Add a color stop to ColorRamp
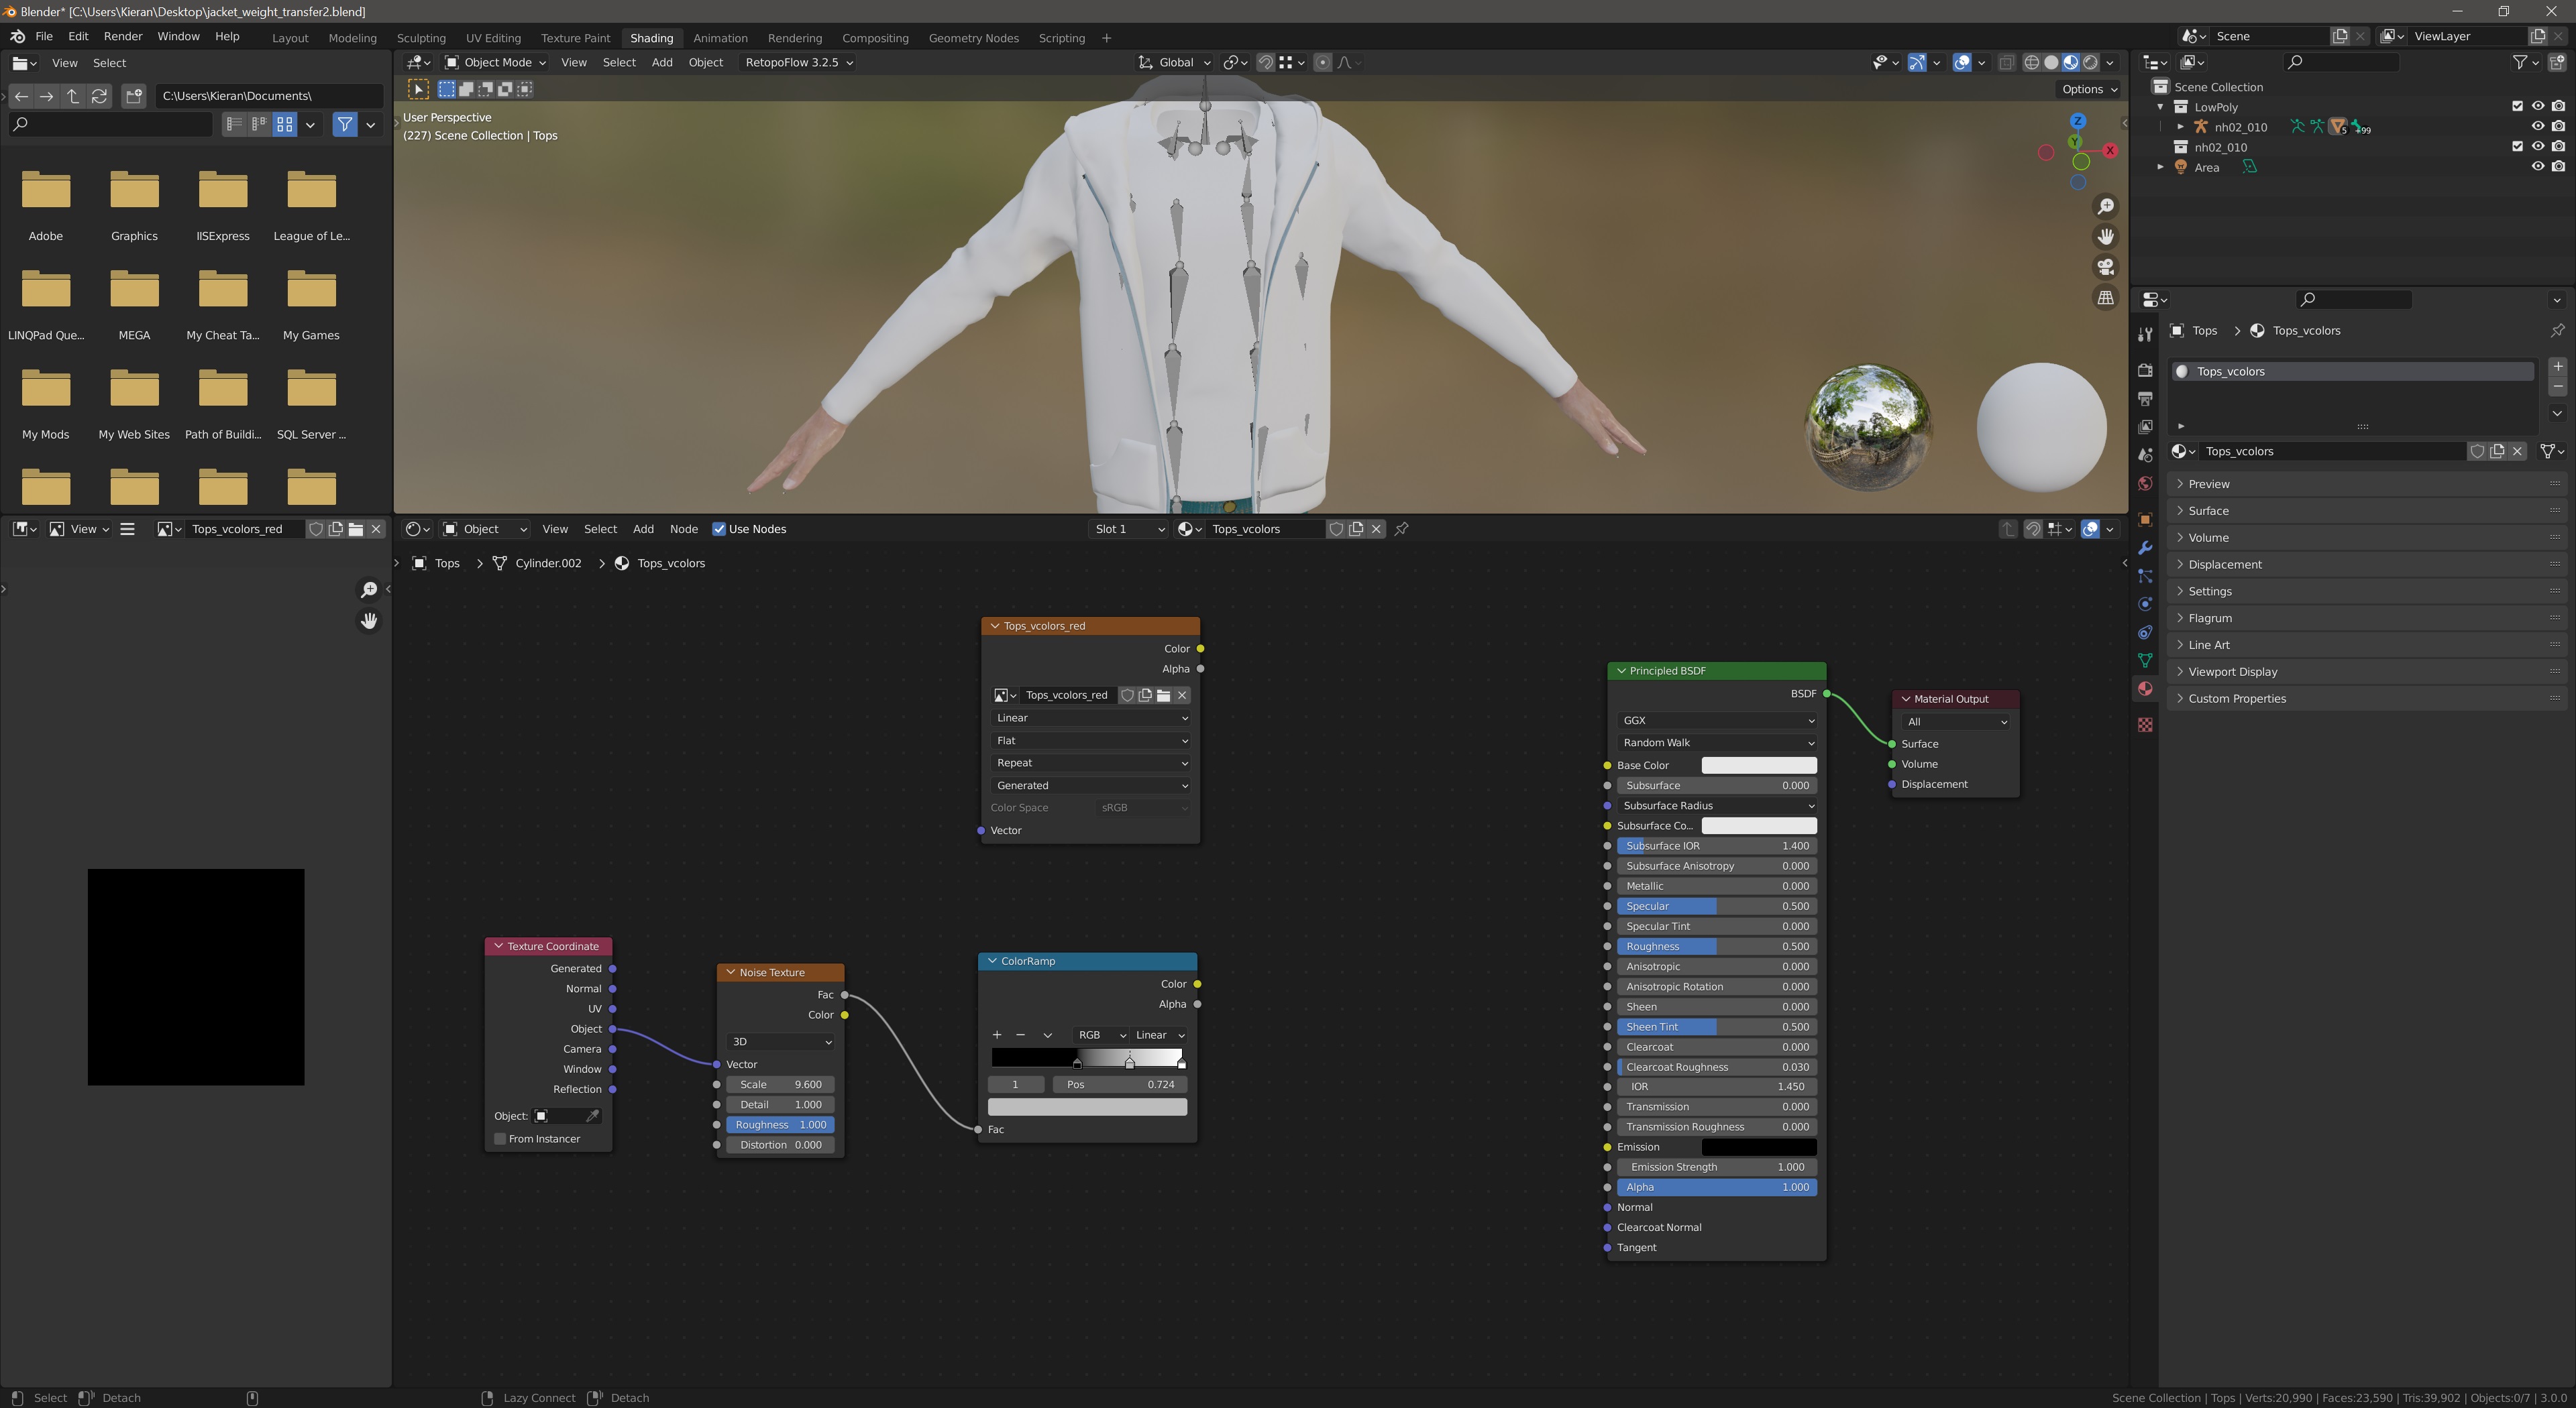 996,1035
